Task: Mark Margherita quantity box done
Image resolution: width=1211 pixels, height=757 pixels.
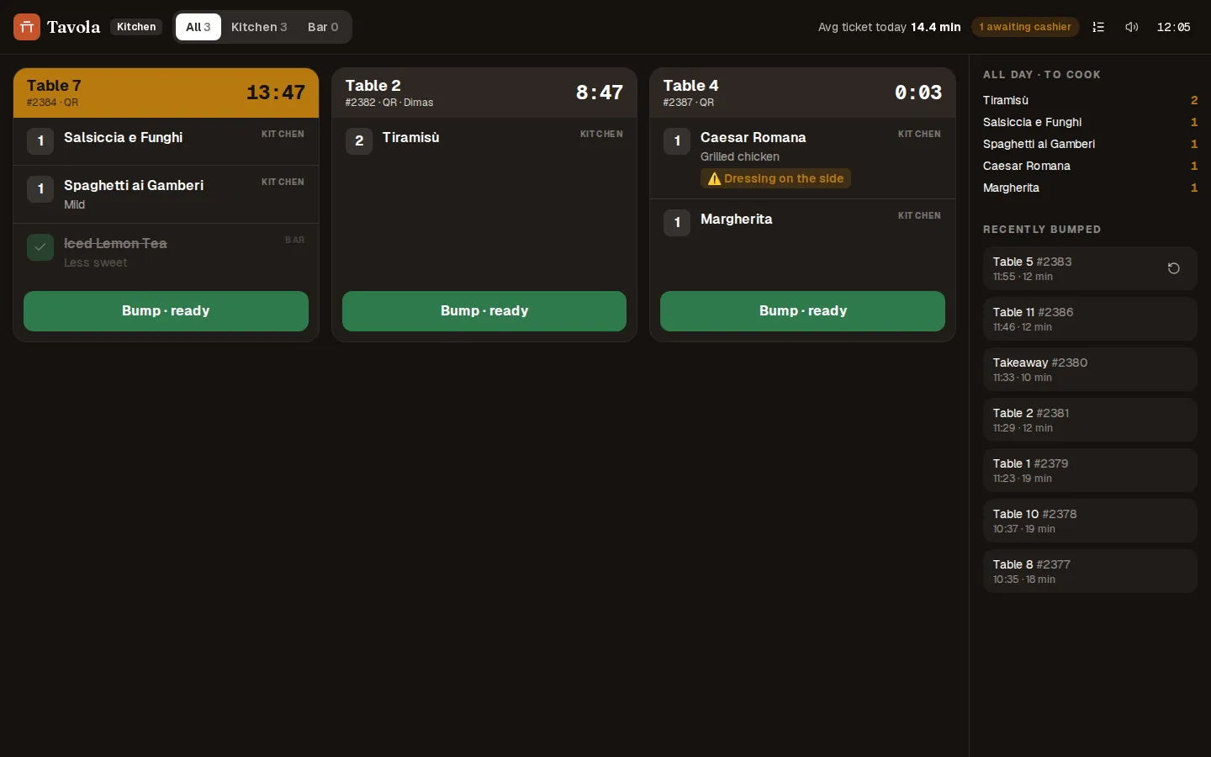Action: click(x=677, y=223)
